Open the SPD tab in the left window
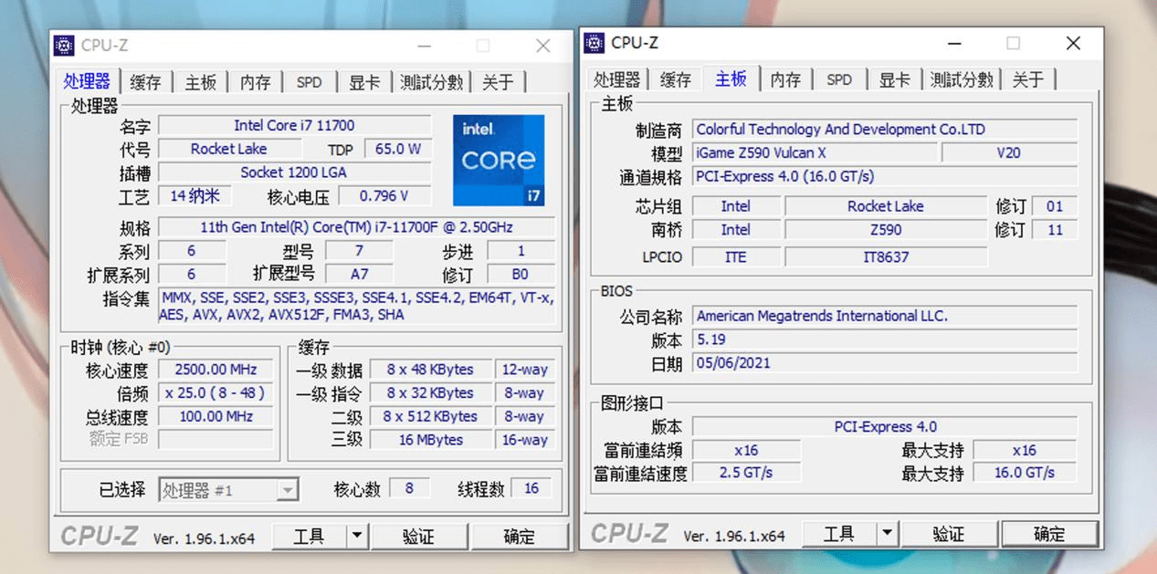 tap(310, 81)
